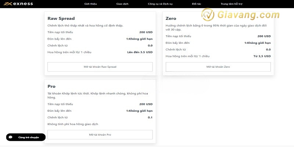Viewport: 294px width, 147px height.
Task: Open the Giới thiệu menu
Action: [x=90, y=4]
